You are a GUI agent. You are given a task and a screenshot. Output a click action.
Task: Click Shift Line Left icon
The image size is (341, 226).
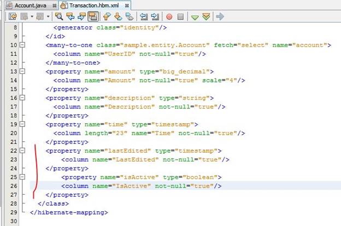click(144, 16)
